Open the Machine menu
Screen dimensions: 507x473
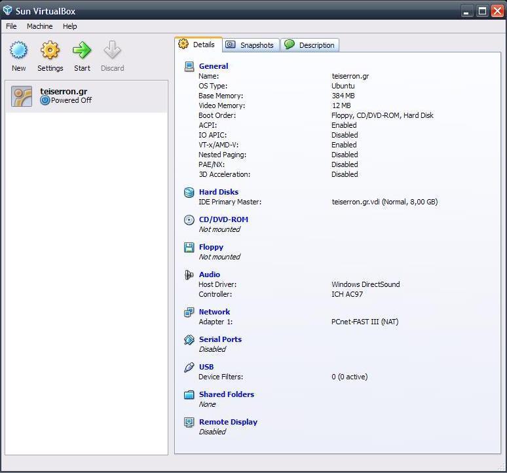(39, 26)
